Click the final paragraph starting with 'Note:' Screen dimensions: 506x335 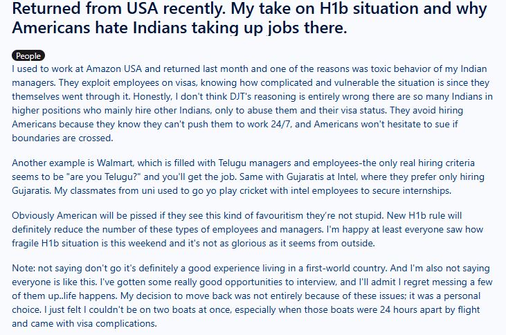[249, 296]
